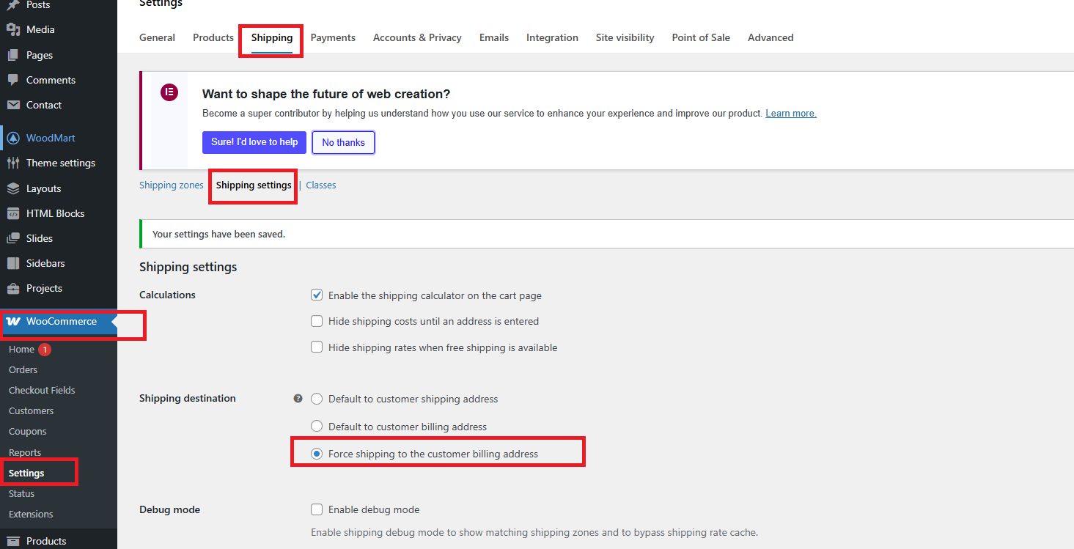Image resolution: width=1074 pixels, height=549 pixels.
Task: Open WooCommerce Settings submenu item
Action: coord(26,473)
